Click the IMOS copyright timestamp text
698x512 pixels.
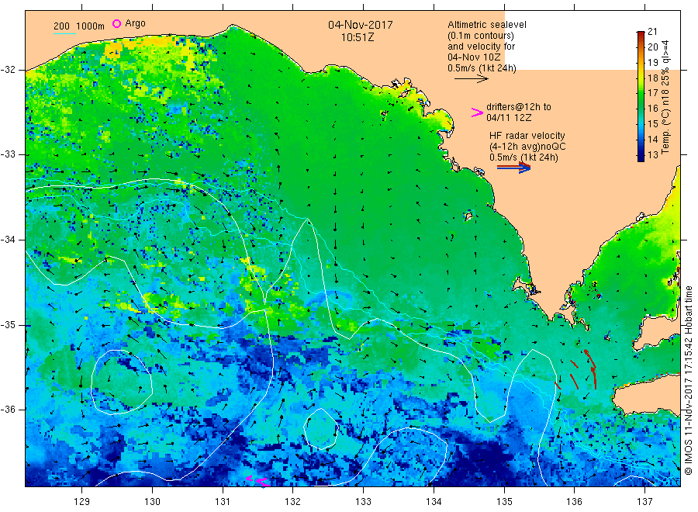689,381
